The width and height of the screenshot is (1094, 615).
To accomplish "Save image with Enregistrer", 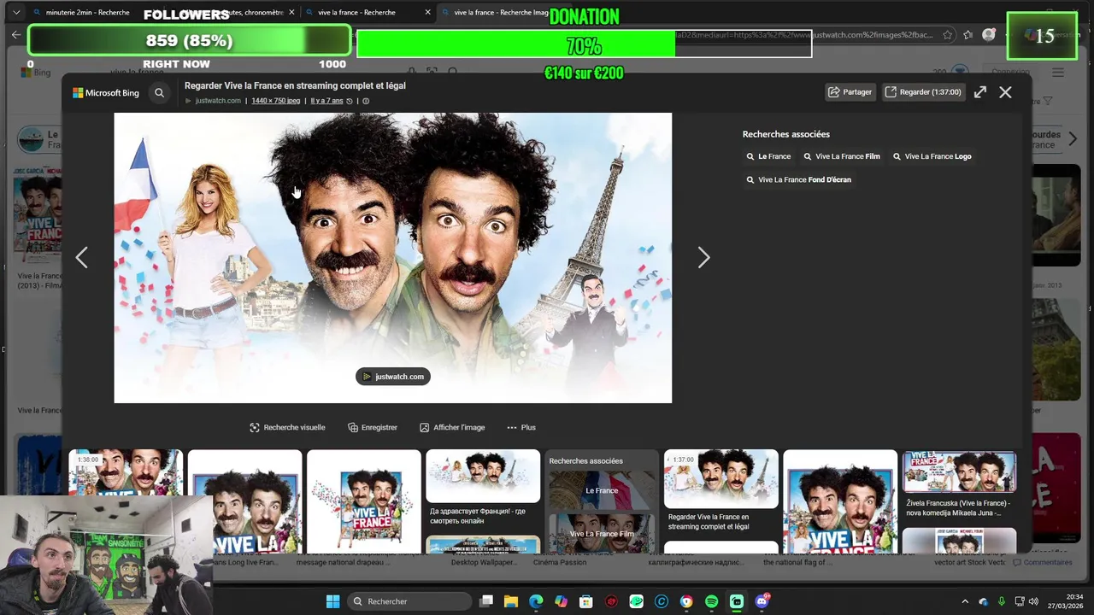I will (x=373, y=427).
